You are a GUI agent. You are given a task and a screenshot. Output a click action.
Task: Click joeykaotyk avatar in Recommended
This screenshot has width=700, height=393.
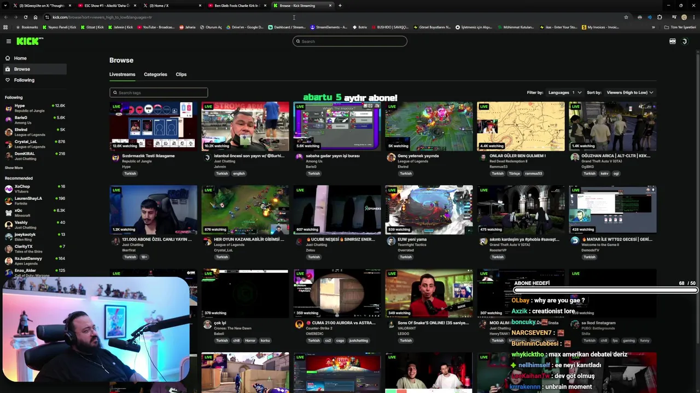coord(9,237)
